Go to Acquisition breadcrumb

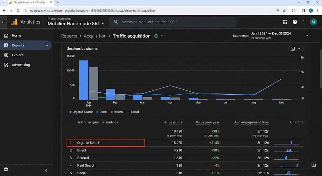coord(95,36)
